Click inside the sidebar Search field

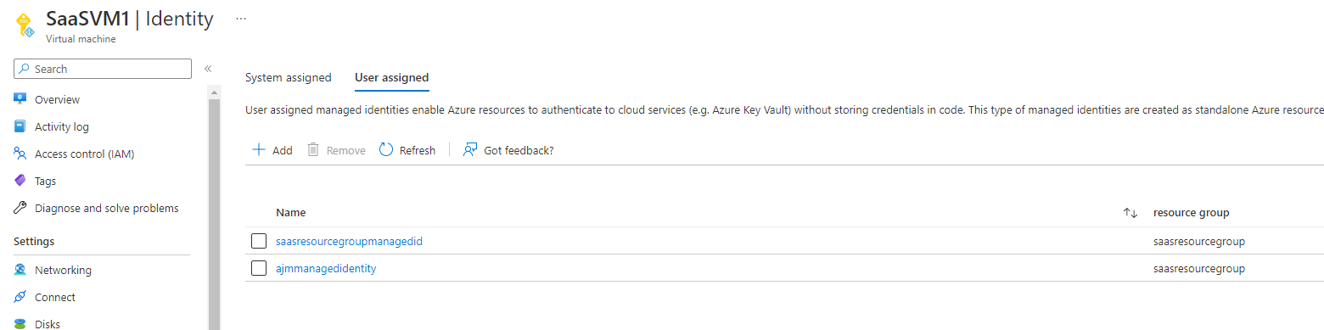pyautogui.click(x=103, y=69)
